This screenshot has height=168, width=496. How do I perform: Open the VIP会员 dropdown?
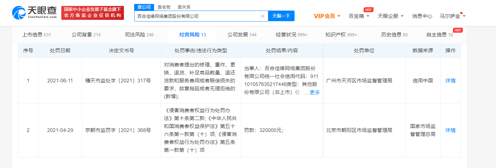[327, 16]
